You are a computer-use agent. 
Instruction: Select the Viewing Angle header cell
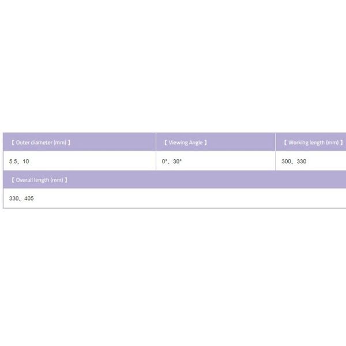216,142
